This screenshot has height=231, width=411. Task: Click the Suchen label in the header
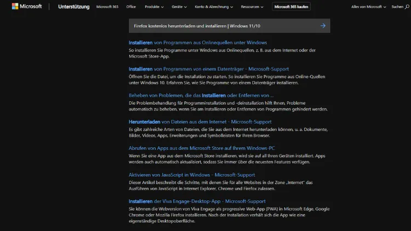point(397,7)
